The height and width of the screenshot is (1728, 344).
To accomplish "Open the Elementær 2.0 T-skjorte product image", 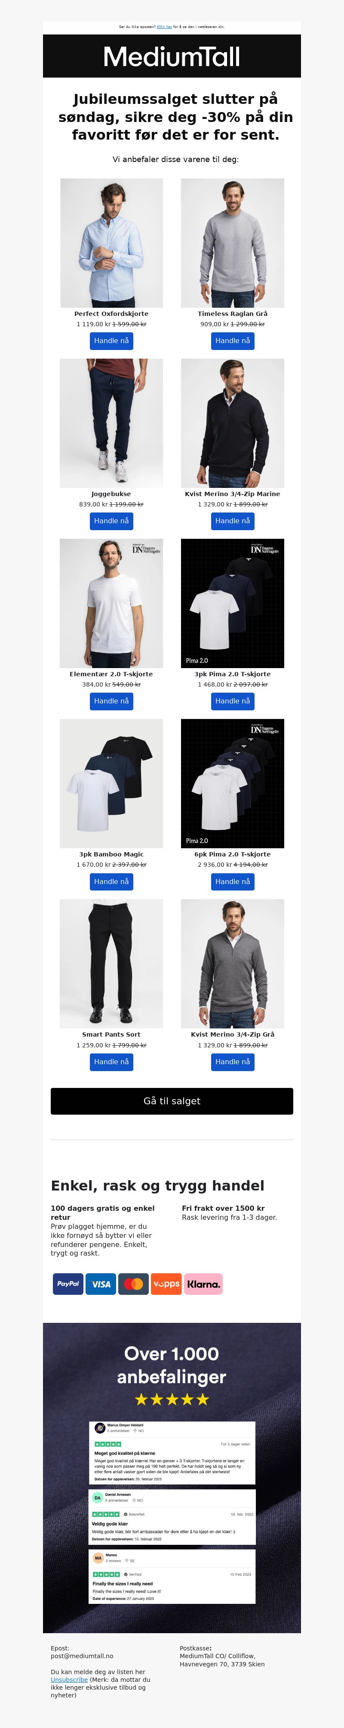I will (x=111, y=603).
